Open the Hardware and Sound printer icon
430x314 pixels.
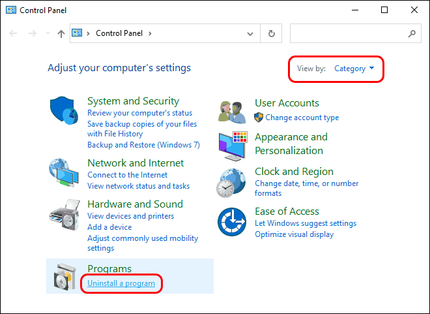[x=64, y=215]
